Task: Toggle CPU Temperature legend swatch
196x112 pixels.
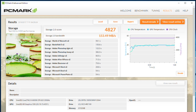Action: tap(129, 29)
